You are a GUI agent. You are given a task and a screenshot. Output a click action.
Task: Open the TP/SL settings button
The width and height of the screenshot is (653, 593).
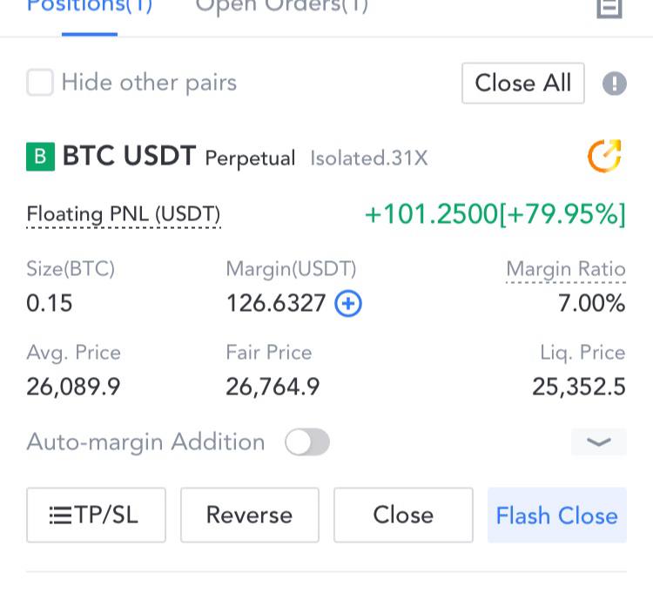coord(96,516)
